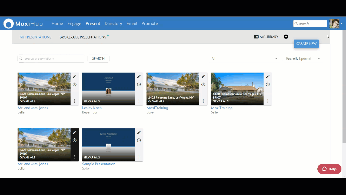This screenshot has height=195, width=346.
Task: Open the Sample Presentation title link
Action: click(99, 164)
